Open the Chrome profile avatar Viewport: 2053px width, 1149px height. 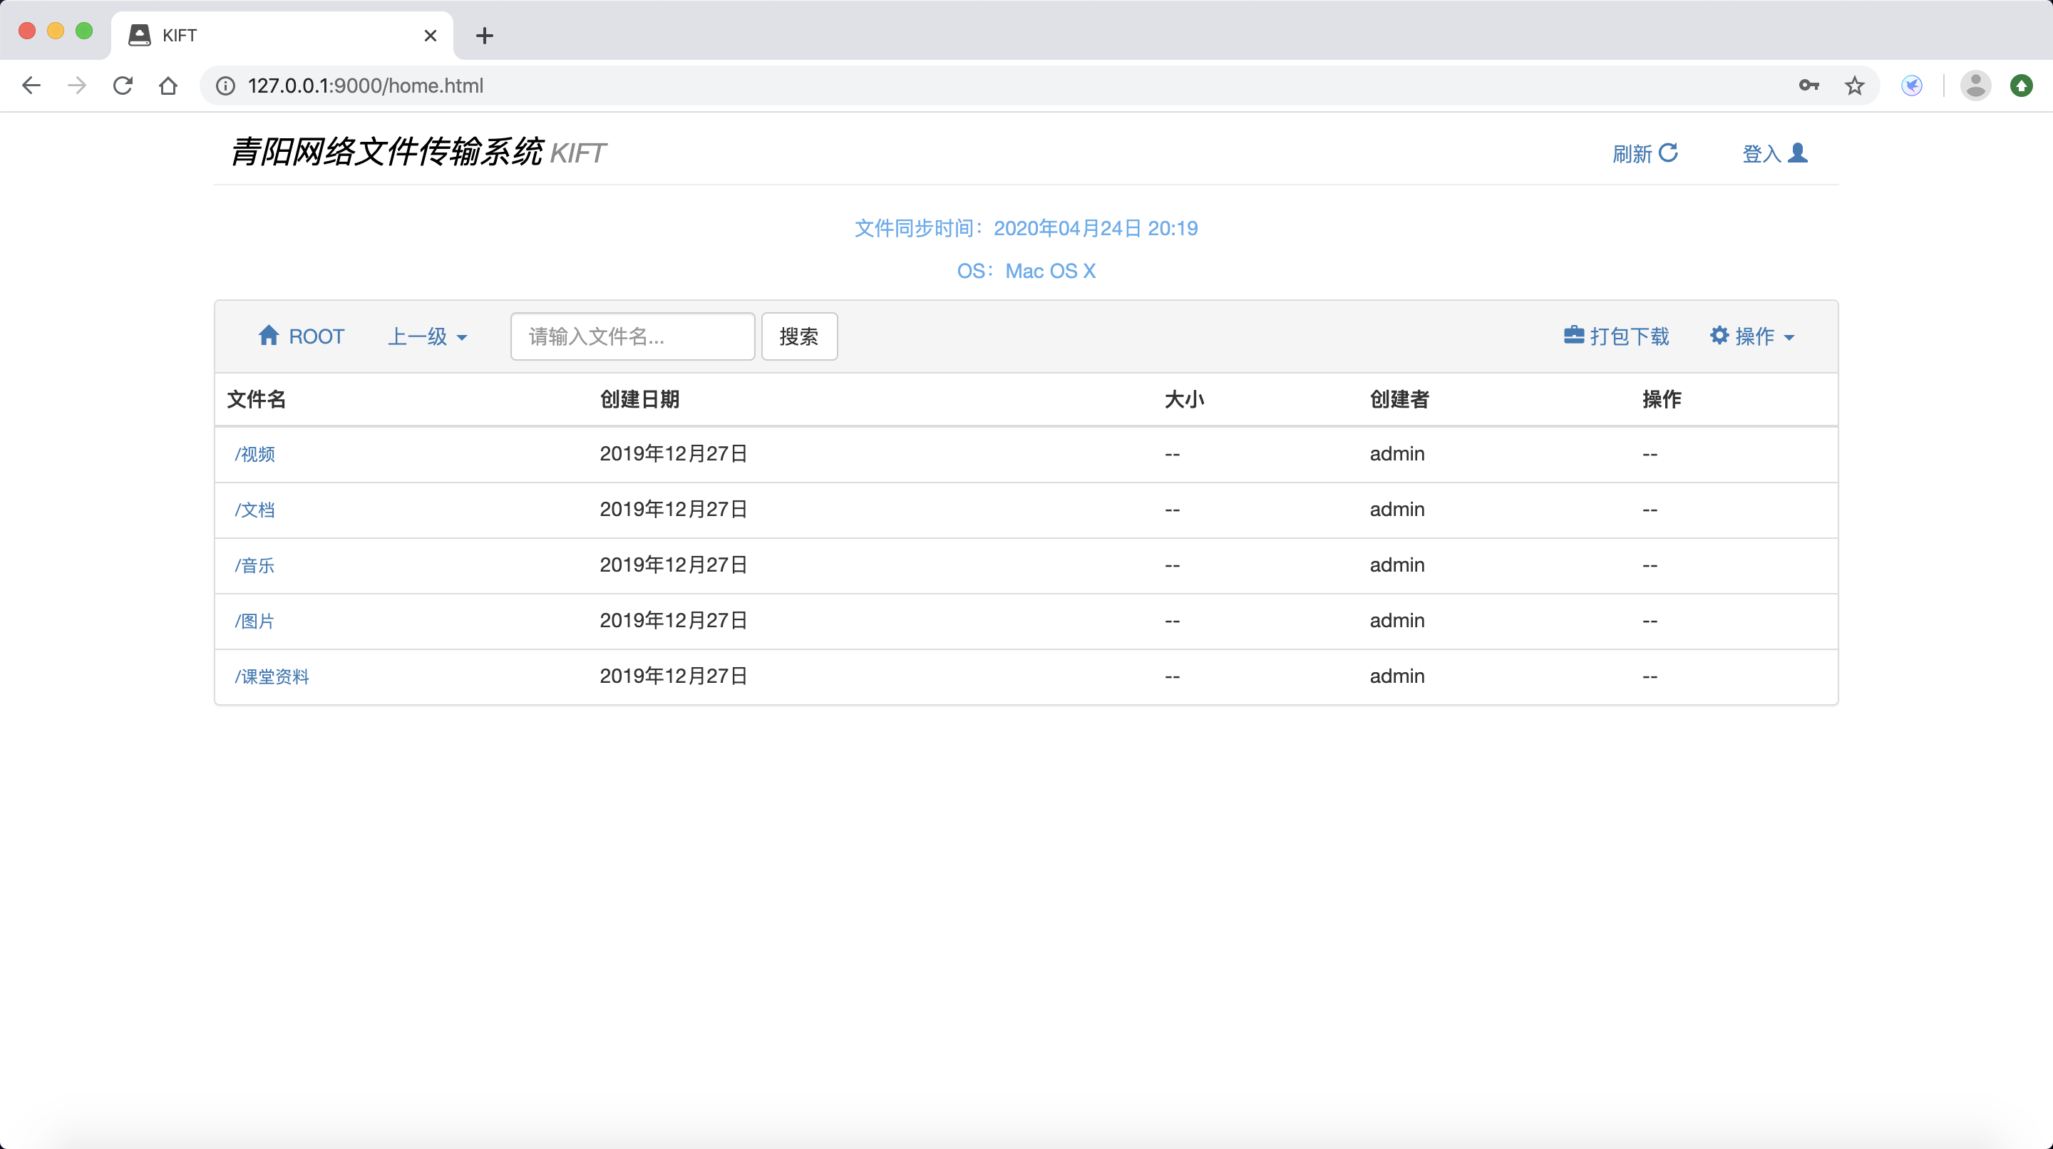tap(1976, 86)
